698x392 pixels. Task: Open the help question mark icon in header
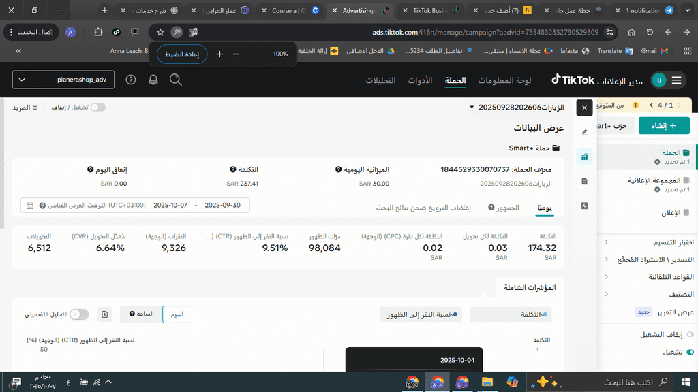[x=130, y=80]
